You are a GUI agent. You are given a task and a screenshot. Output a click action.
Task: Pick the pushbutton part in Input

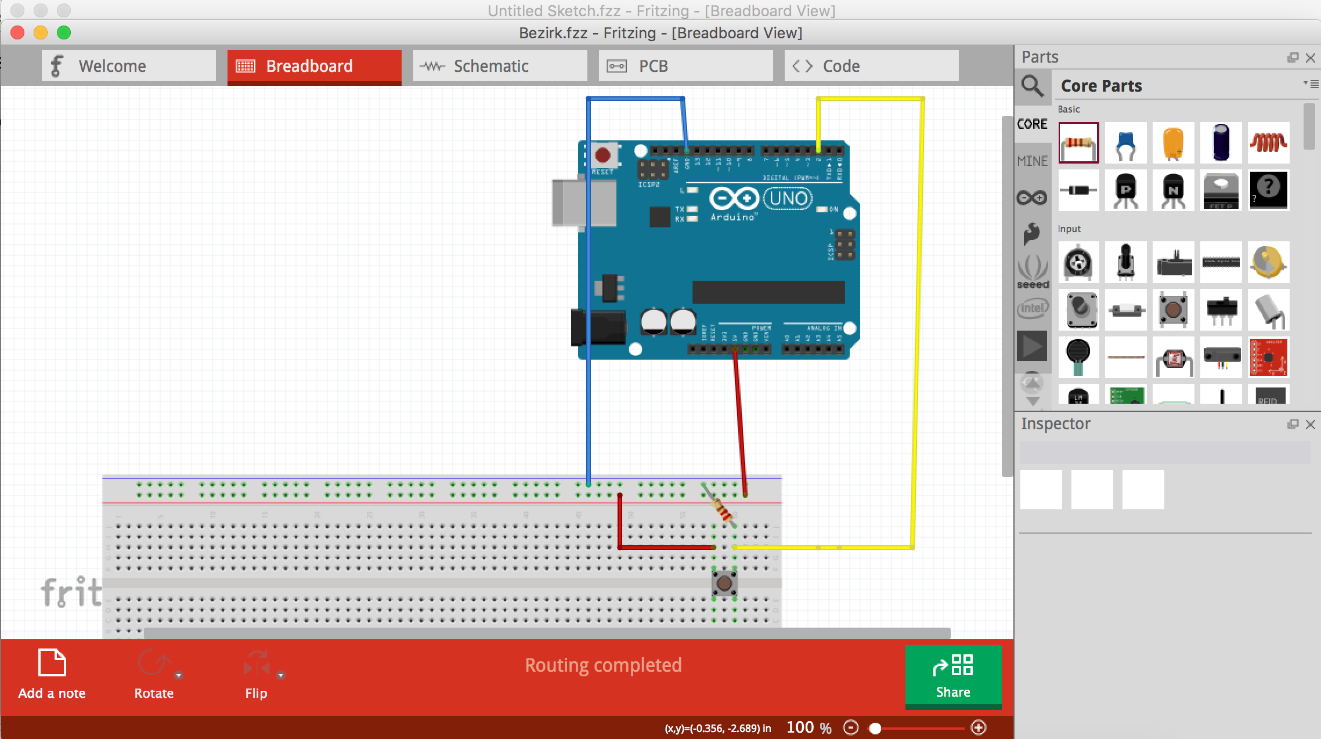click(x=1173, y=310)
